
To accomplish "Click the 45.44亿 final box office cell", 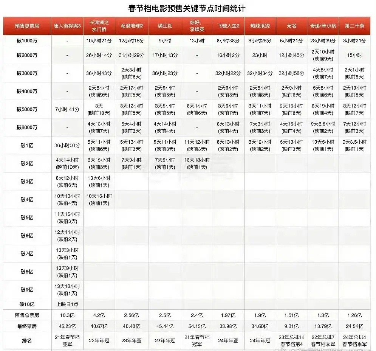I will pos(165,326).
